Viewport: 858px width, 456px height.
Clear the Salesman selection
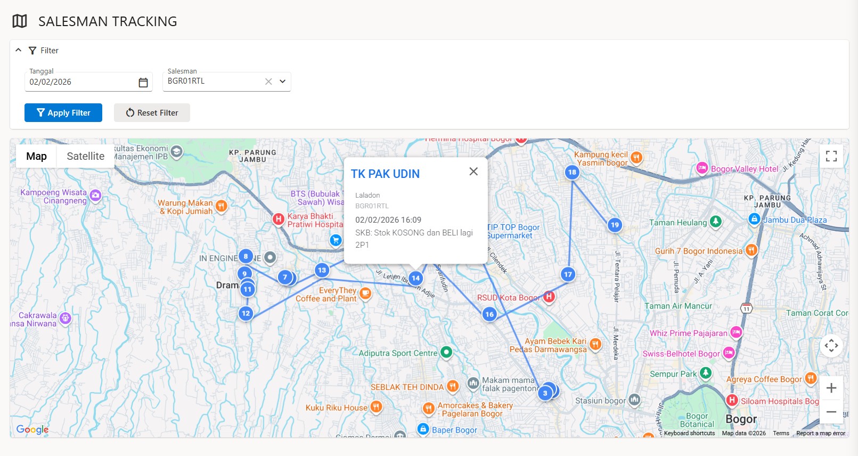[268, 82]
